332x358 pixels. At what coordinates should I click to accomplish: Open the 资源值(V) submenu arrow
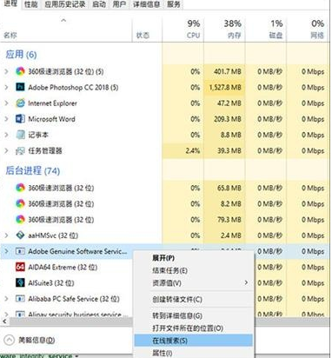[246, 282]
